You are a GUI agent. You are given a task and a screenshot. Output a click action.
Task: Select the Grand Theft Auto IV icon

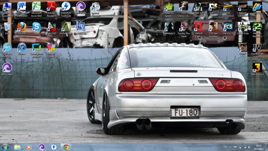(257, 51)
